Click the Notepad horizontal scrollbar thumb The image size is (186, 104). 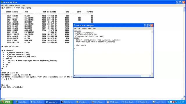coord(108,76)
